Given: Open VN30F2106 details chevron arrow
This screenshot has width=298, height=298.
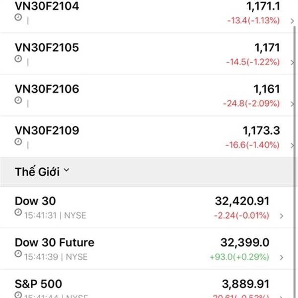Looking at the screenshot, I should point(293,104).
